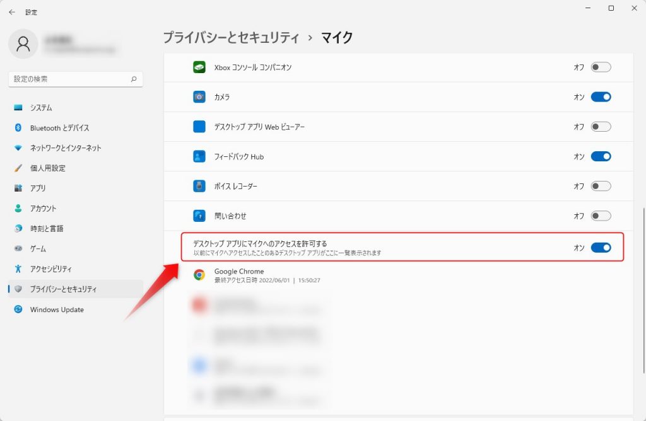The width and height of the screenshot is (646, 421).
Task: Click the システム monitor icon
Action: point(18,107)
